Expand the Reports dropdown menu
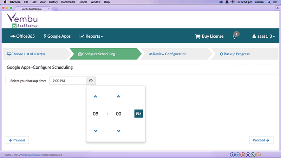 [x=91, y=36]
